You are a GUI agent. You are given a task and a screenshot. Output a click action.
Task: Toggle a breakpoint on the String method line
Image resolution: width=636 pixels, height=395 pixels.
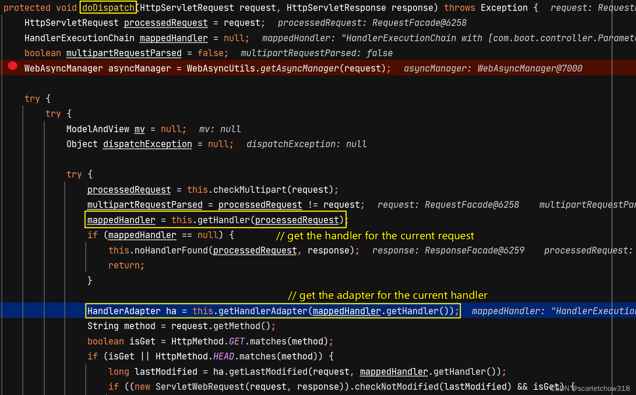pos(12,326)
